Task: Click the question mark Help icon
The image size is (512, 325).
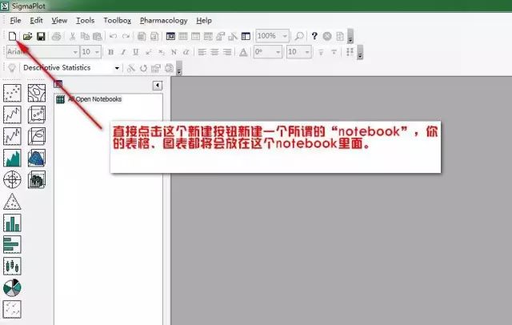Action: coord(314,36)
